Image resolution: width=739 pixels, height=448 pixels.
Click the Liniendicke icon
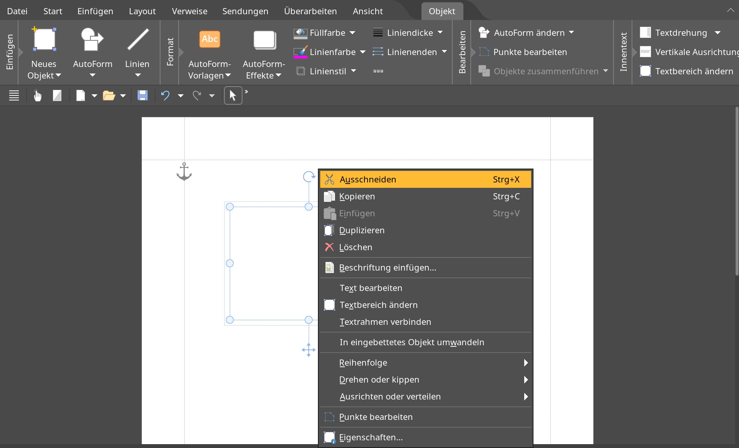point(378,33)
